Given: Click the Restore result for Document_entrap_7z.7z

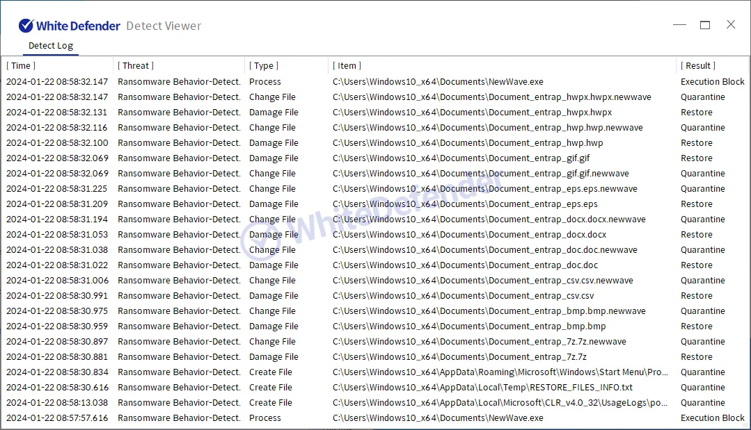Looking at the screenshot, I should 696,357.
